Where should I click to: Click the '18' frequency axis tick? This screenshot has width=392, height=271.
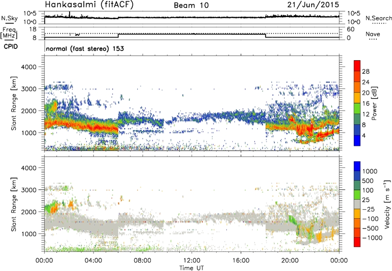[x=33, y=29]
